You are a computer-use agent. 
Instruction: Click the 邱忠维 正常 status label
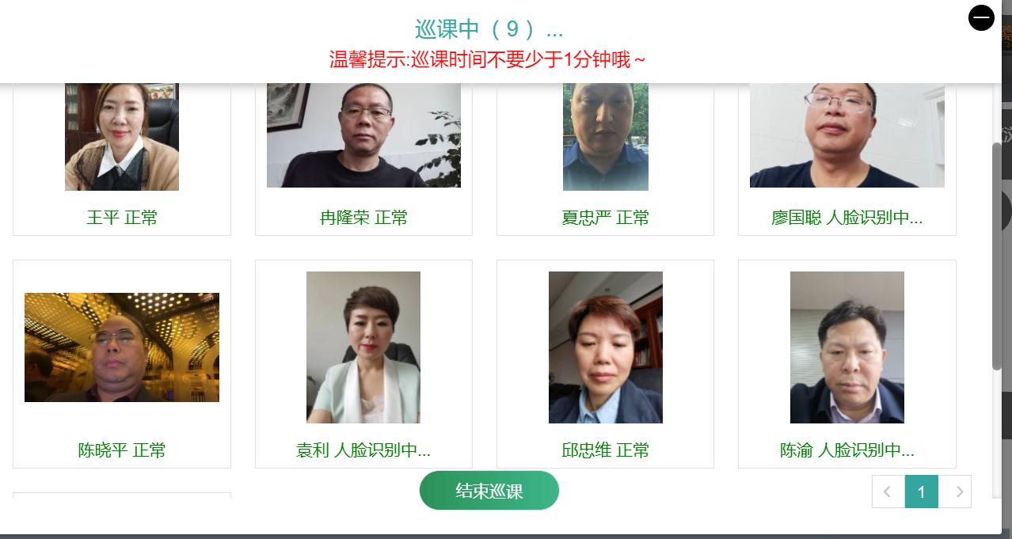606,450
